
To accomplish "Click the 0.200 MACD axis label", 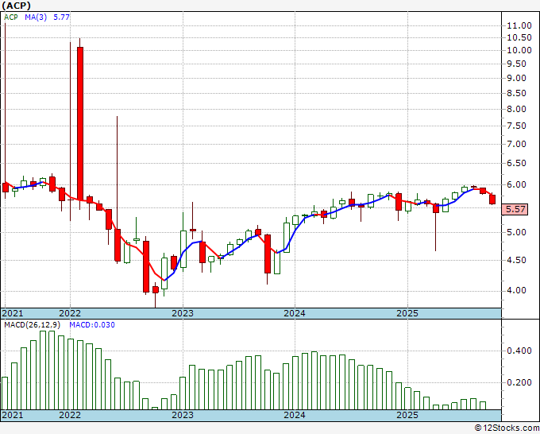I will tap(519, 382).
